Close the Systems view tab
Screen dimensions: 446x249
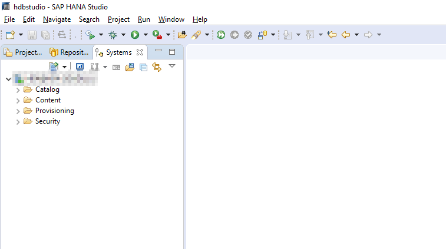click(140, 52)
